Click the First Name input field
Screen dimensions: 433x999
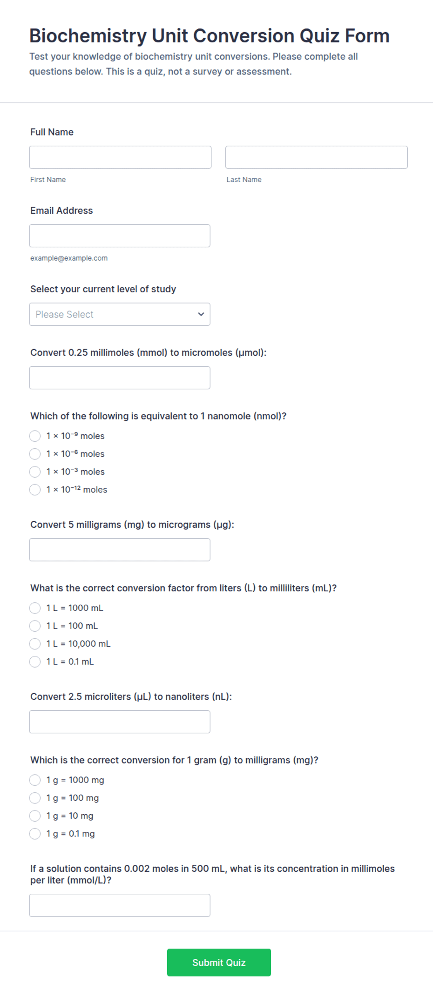(x=120, y=157)
